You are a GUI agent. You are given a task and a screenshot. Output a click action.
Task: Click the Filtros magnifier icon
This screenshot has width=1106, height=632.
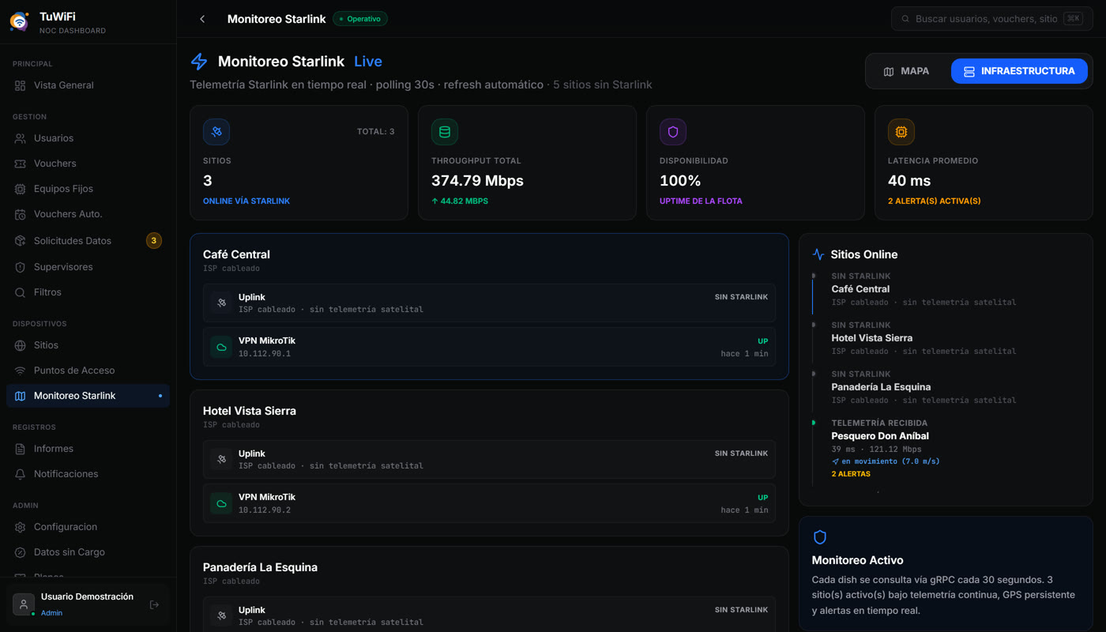click(x=21, y=292)
